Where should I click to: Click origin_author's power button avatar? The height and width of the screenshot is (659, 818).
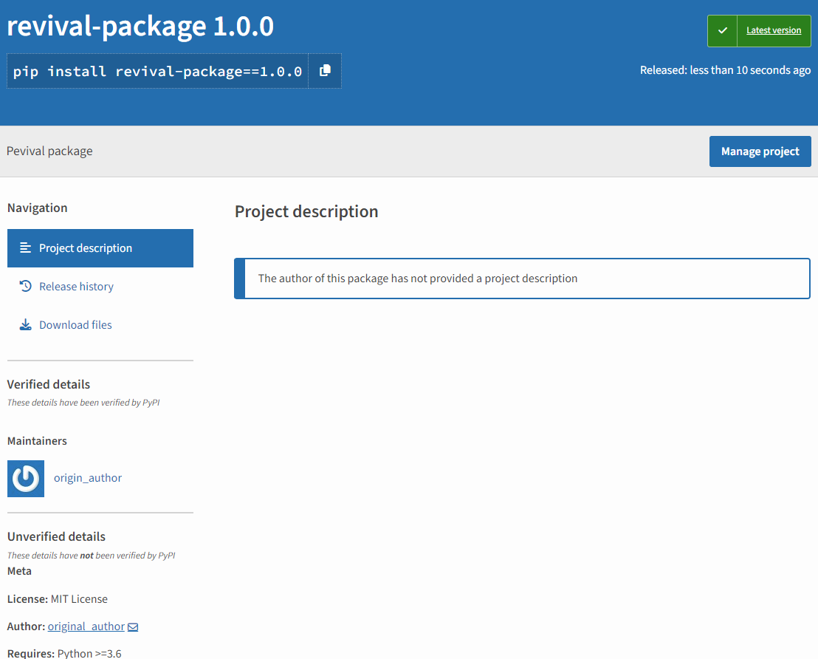point(25,478)
